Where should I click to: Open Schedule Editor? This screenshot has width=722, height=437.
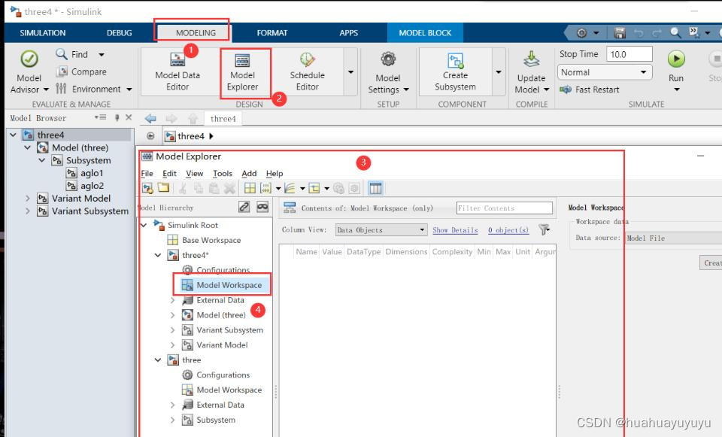pyautogui.click(x=307, y=72)
